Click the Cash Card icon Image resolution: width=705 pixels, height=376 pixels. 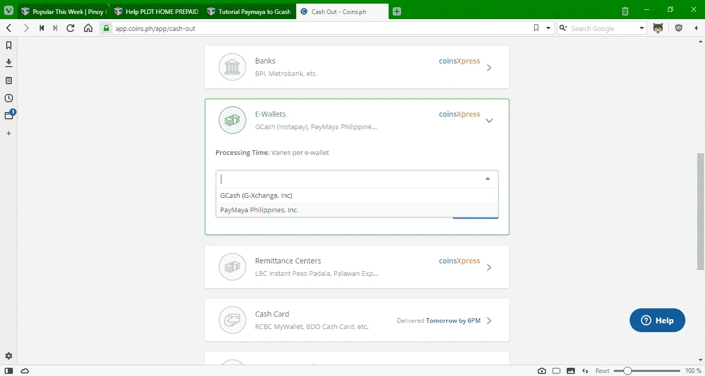(232, 320)
